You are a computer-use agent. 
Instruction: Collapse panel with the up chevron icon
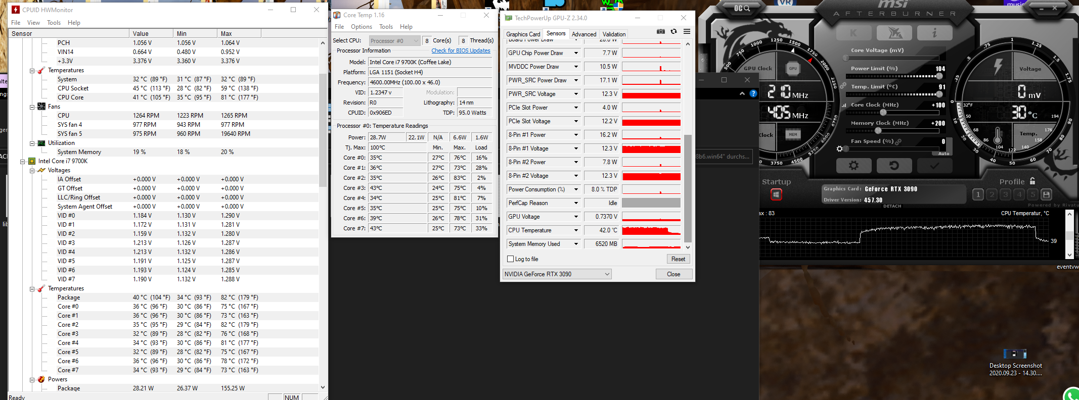tap(742, 93)
